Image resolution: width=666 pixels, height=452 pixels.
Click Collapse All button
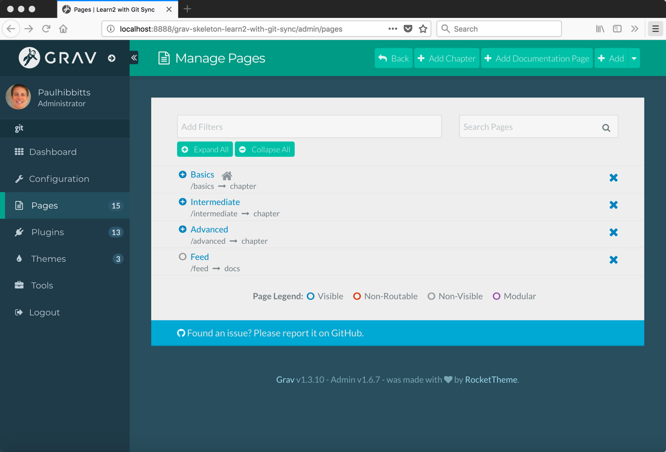pos(264,149)
